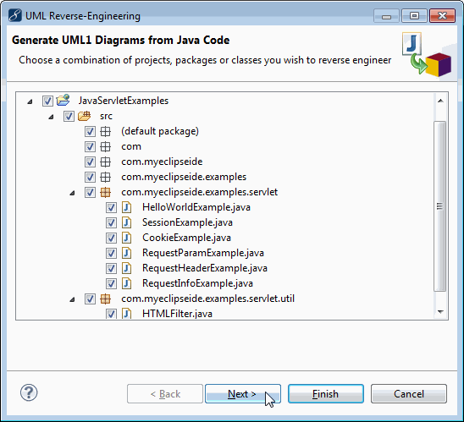
Task: Select SessionExample.java label
Action: click(187, 222)
